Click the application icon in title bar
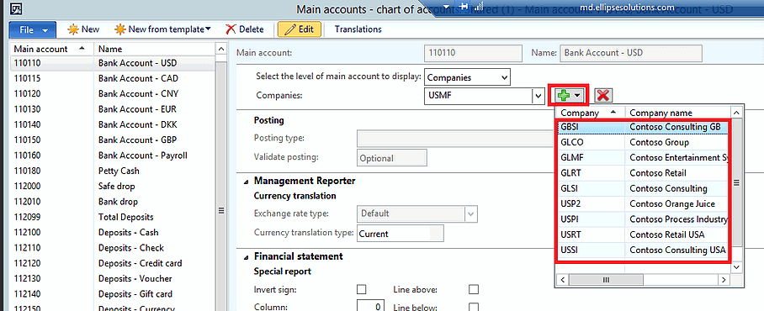 point(16,9)
